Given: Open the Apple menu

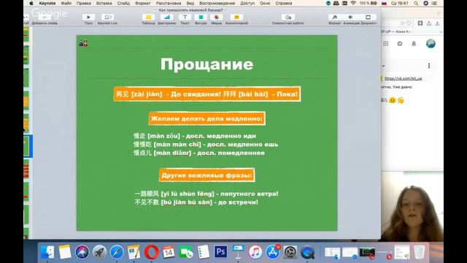Looking at the screenshot, I should pos(31,3).
